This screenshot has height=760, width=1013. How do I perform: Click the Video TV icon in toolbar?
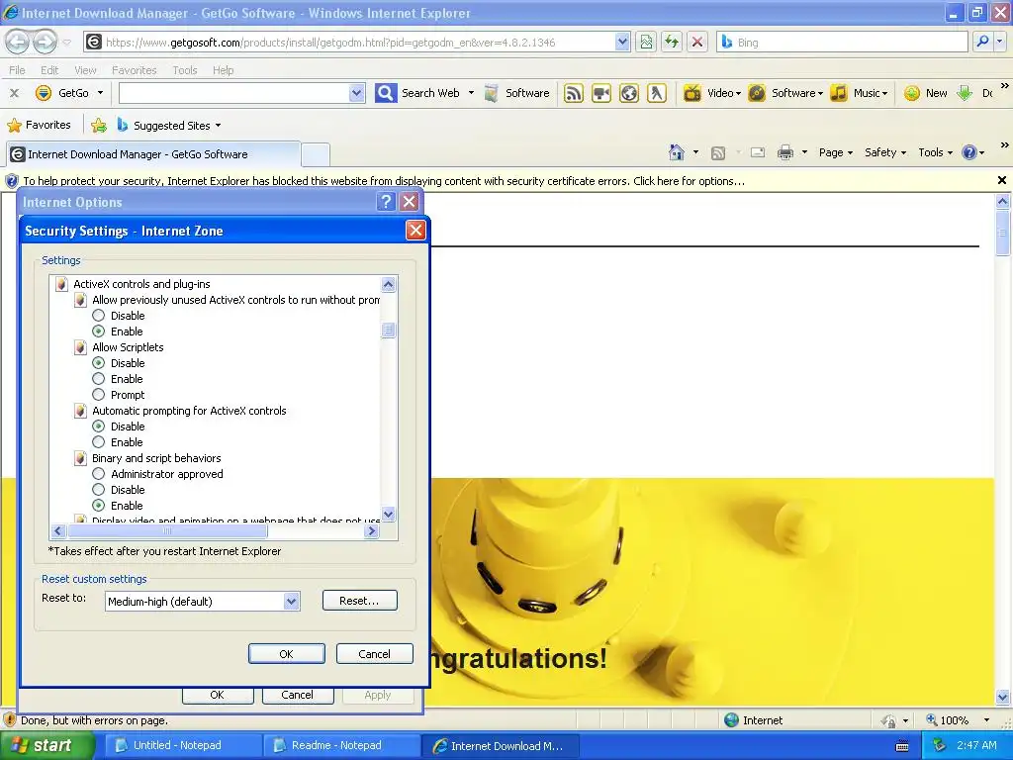[691, 93]
